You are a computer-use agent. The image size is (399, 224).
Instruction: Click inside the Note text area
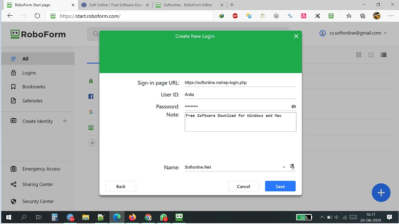coord(240,122)
